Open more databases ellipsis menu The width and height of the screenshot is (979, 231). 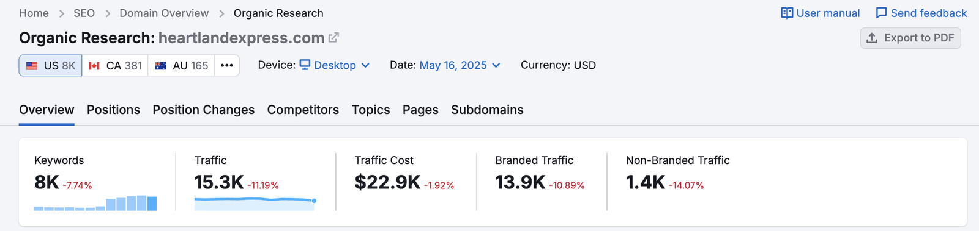tap(227, 65)
